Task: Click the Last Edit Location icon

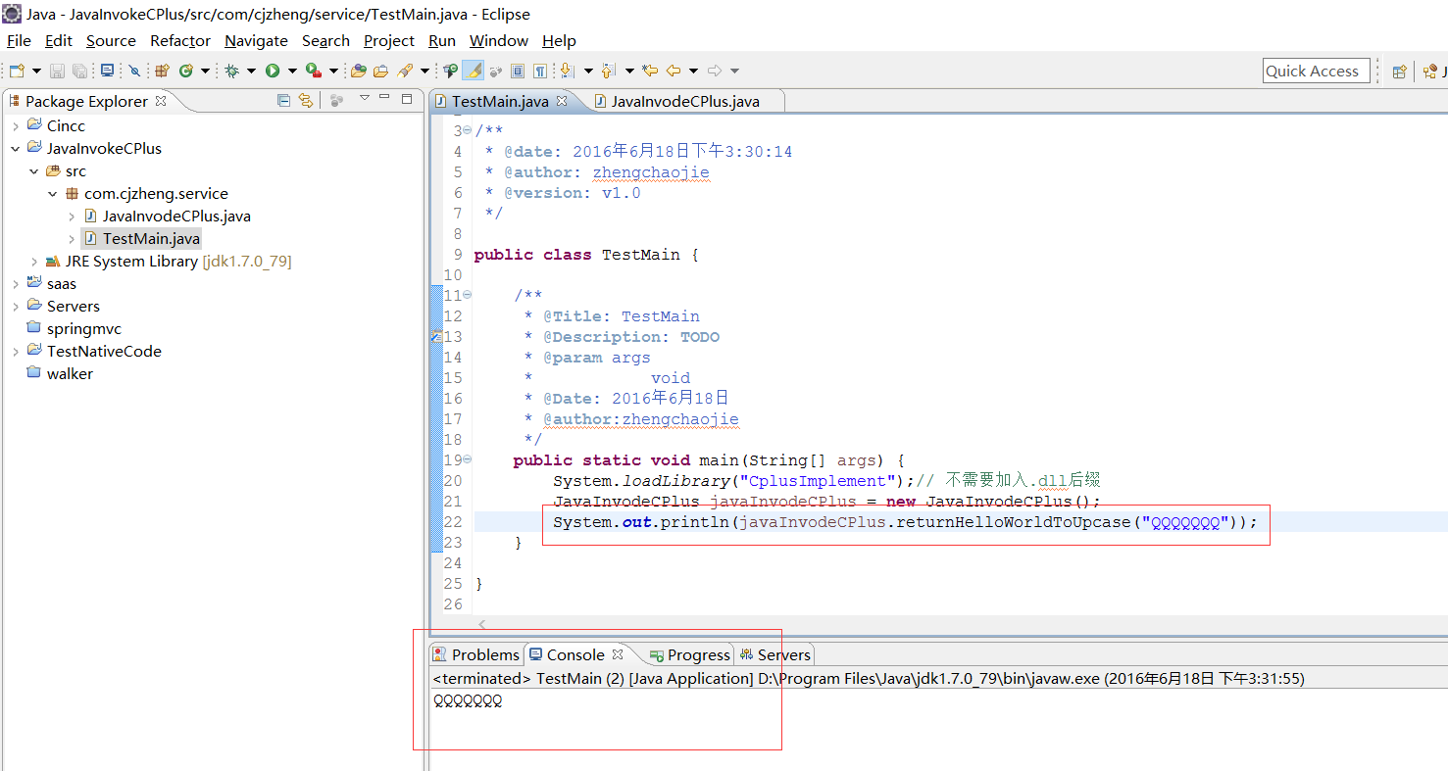Action: (651, 71)
